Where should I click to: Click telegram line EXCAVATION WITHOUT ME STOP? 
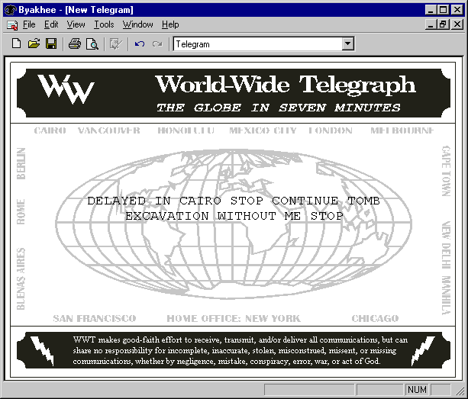pos(234,216)
